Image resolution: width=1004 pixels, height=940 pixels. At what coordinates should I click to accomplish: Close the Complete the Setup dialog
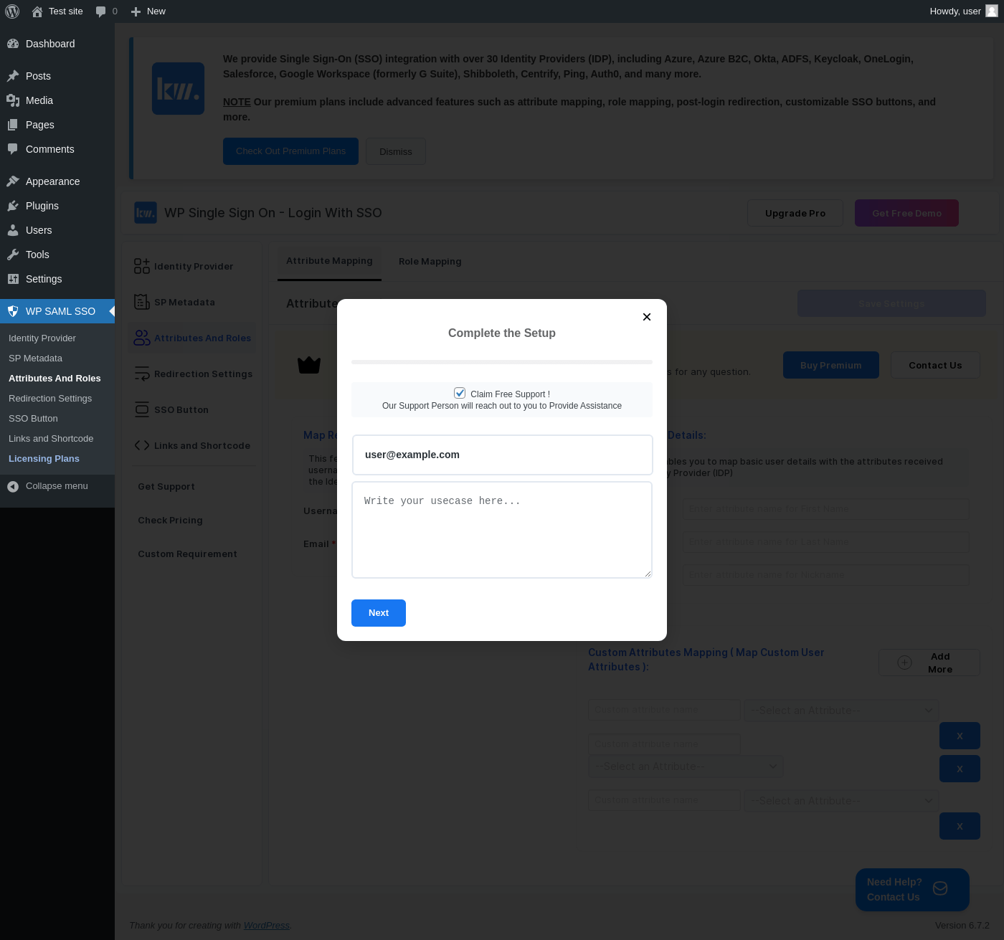point(647,317)
